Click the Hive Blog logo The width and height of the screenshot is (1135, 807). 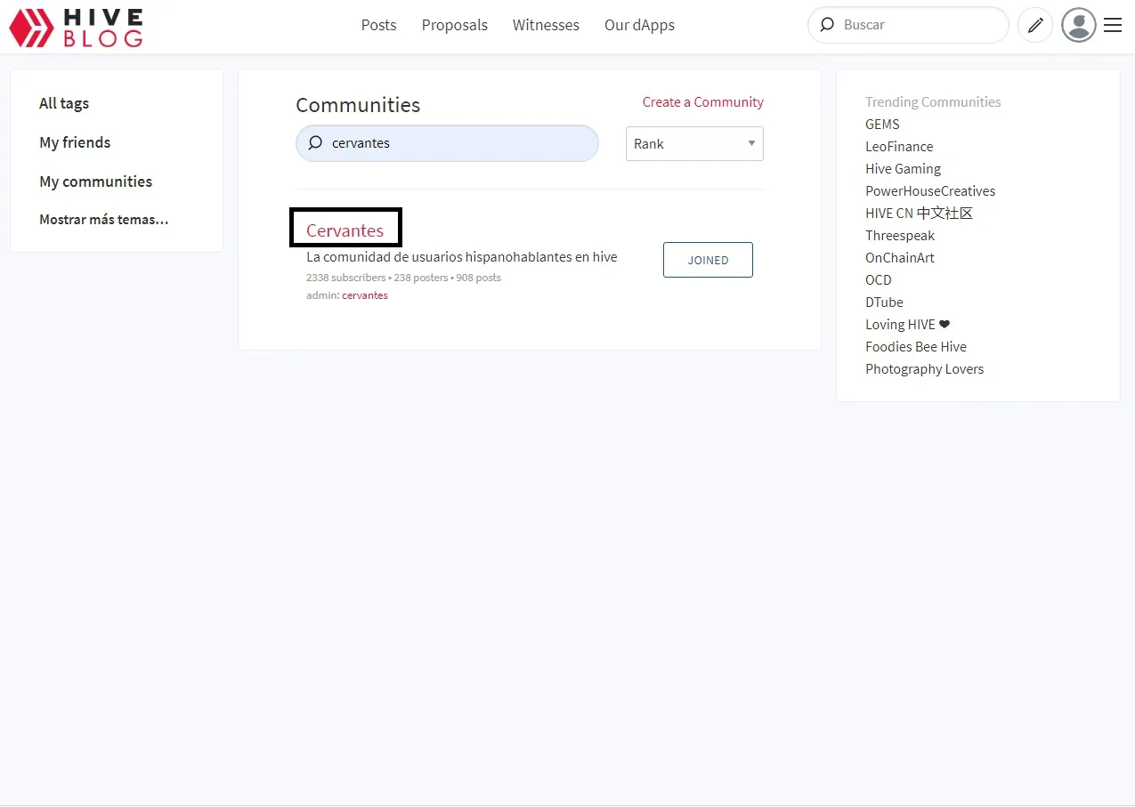pyautogui.click(x=76, y=27)
